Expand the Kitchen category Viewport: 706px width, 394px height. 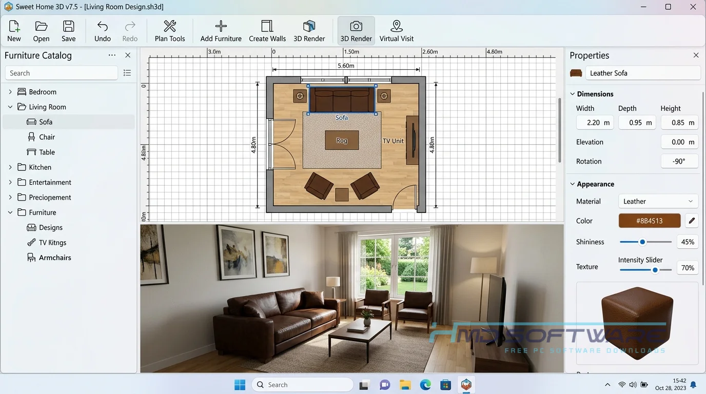[x=10, y=167]
